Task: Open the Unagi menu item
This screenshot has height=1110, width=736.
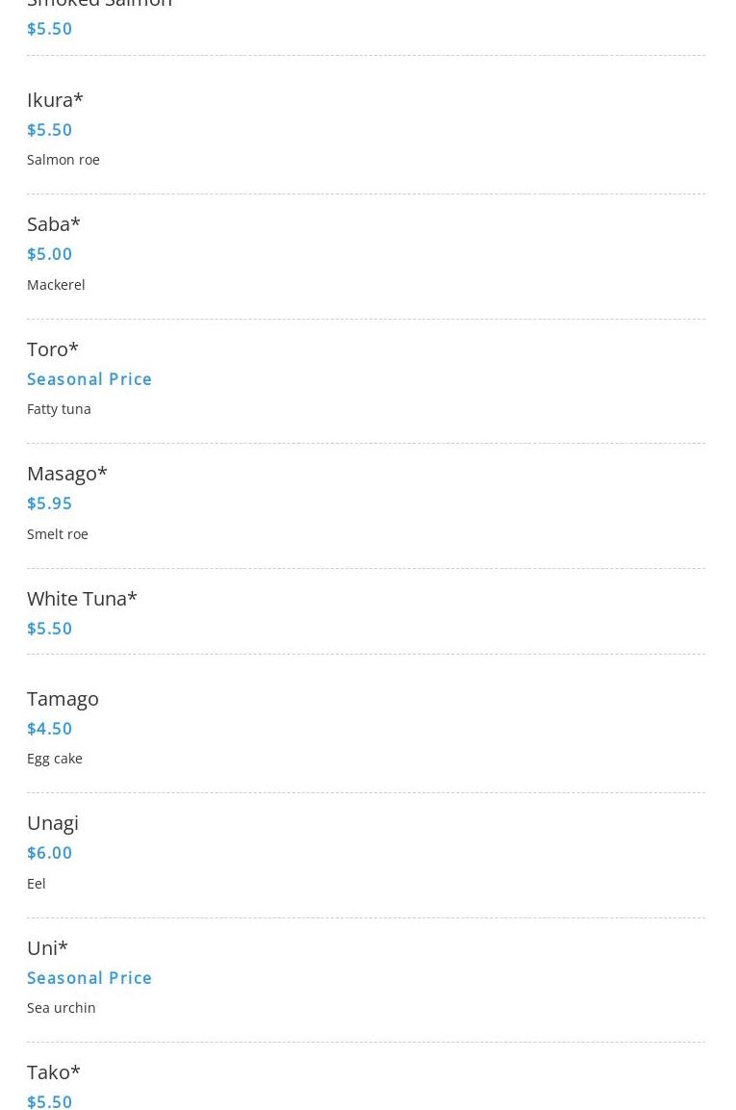Action: tap(52, 823)
